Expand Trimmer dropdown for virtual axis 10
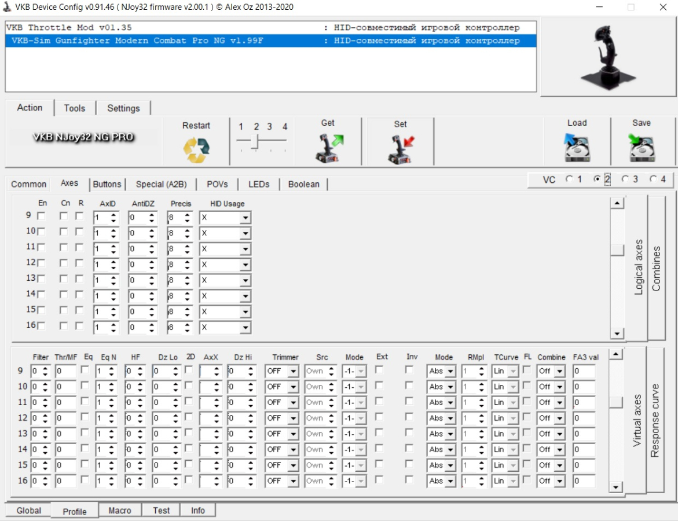The image size is (678, 521). tap(293, 387)
